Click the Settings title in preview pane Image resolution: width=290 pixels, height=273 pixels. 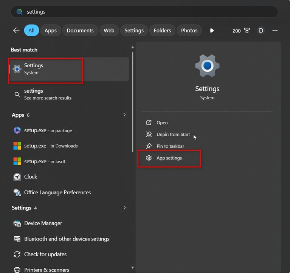207,89
